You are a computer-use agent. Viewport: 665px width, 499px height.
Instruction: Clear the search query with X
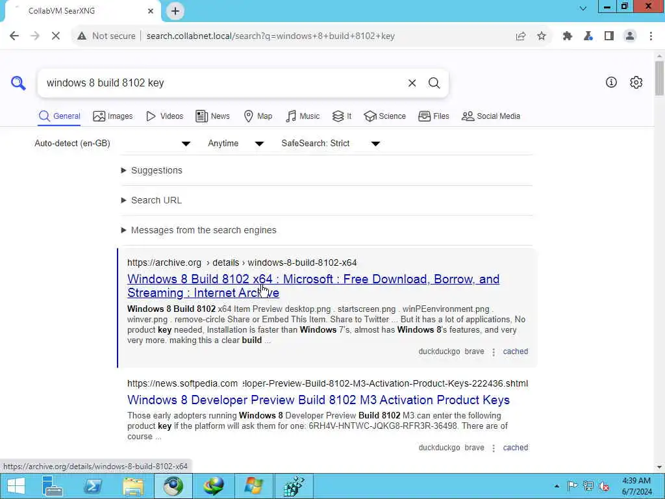(412, 83)
